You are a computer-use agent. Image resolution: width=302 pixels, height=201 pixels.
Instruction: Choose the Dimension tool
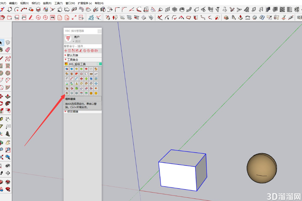(x=8, y=119)
